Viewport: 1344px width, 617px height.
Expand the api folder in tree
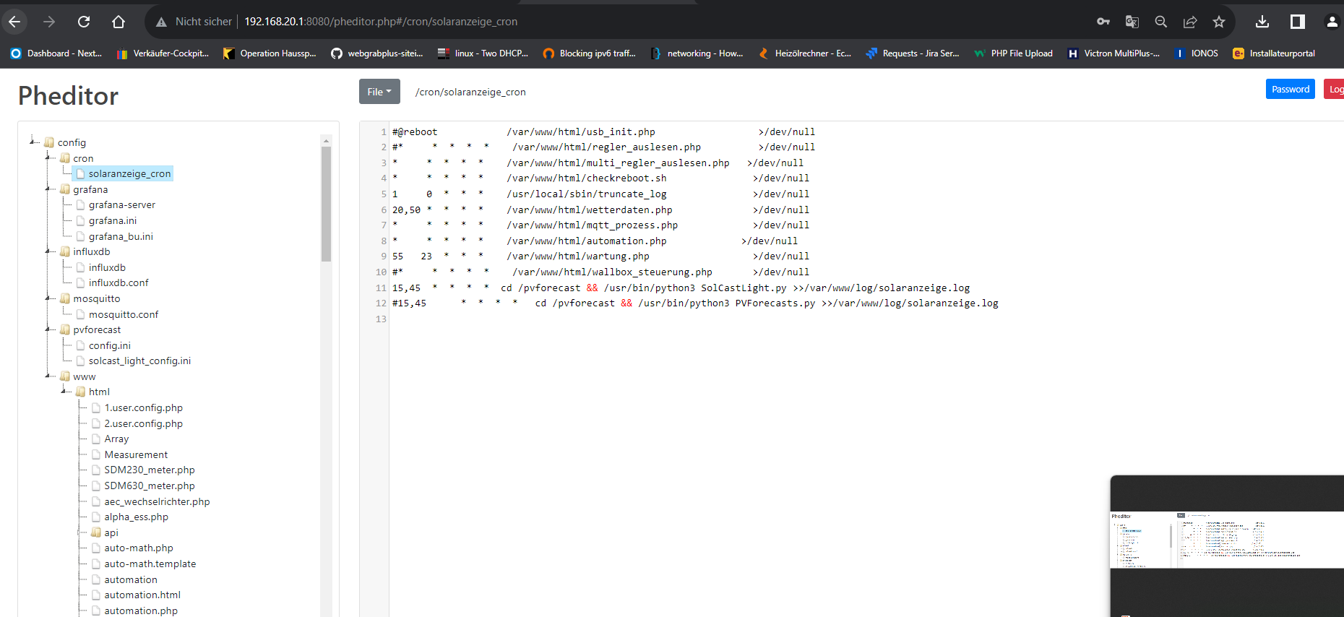click(80, 532)
